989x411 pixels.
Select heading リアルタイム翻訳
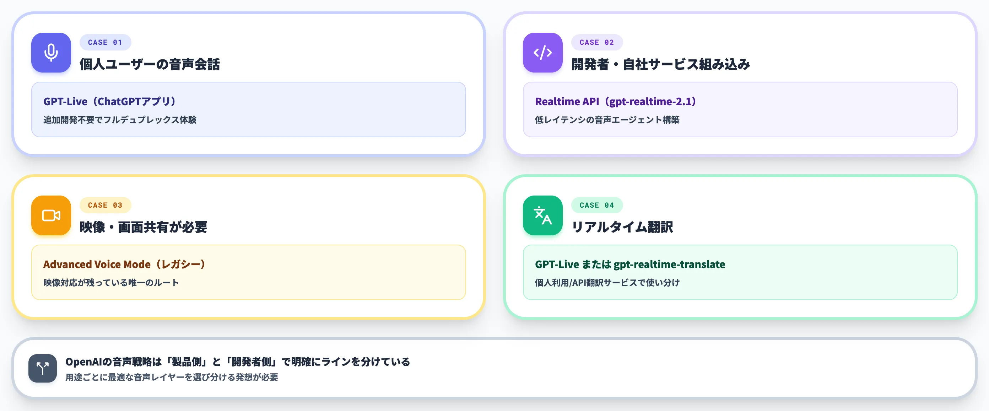coord(622,227)
